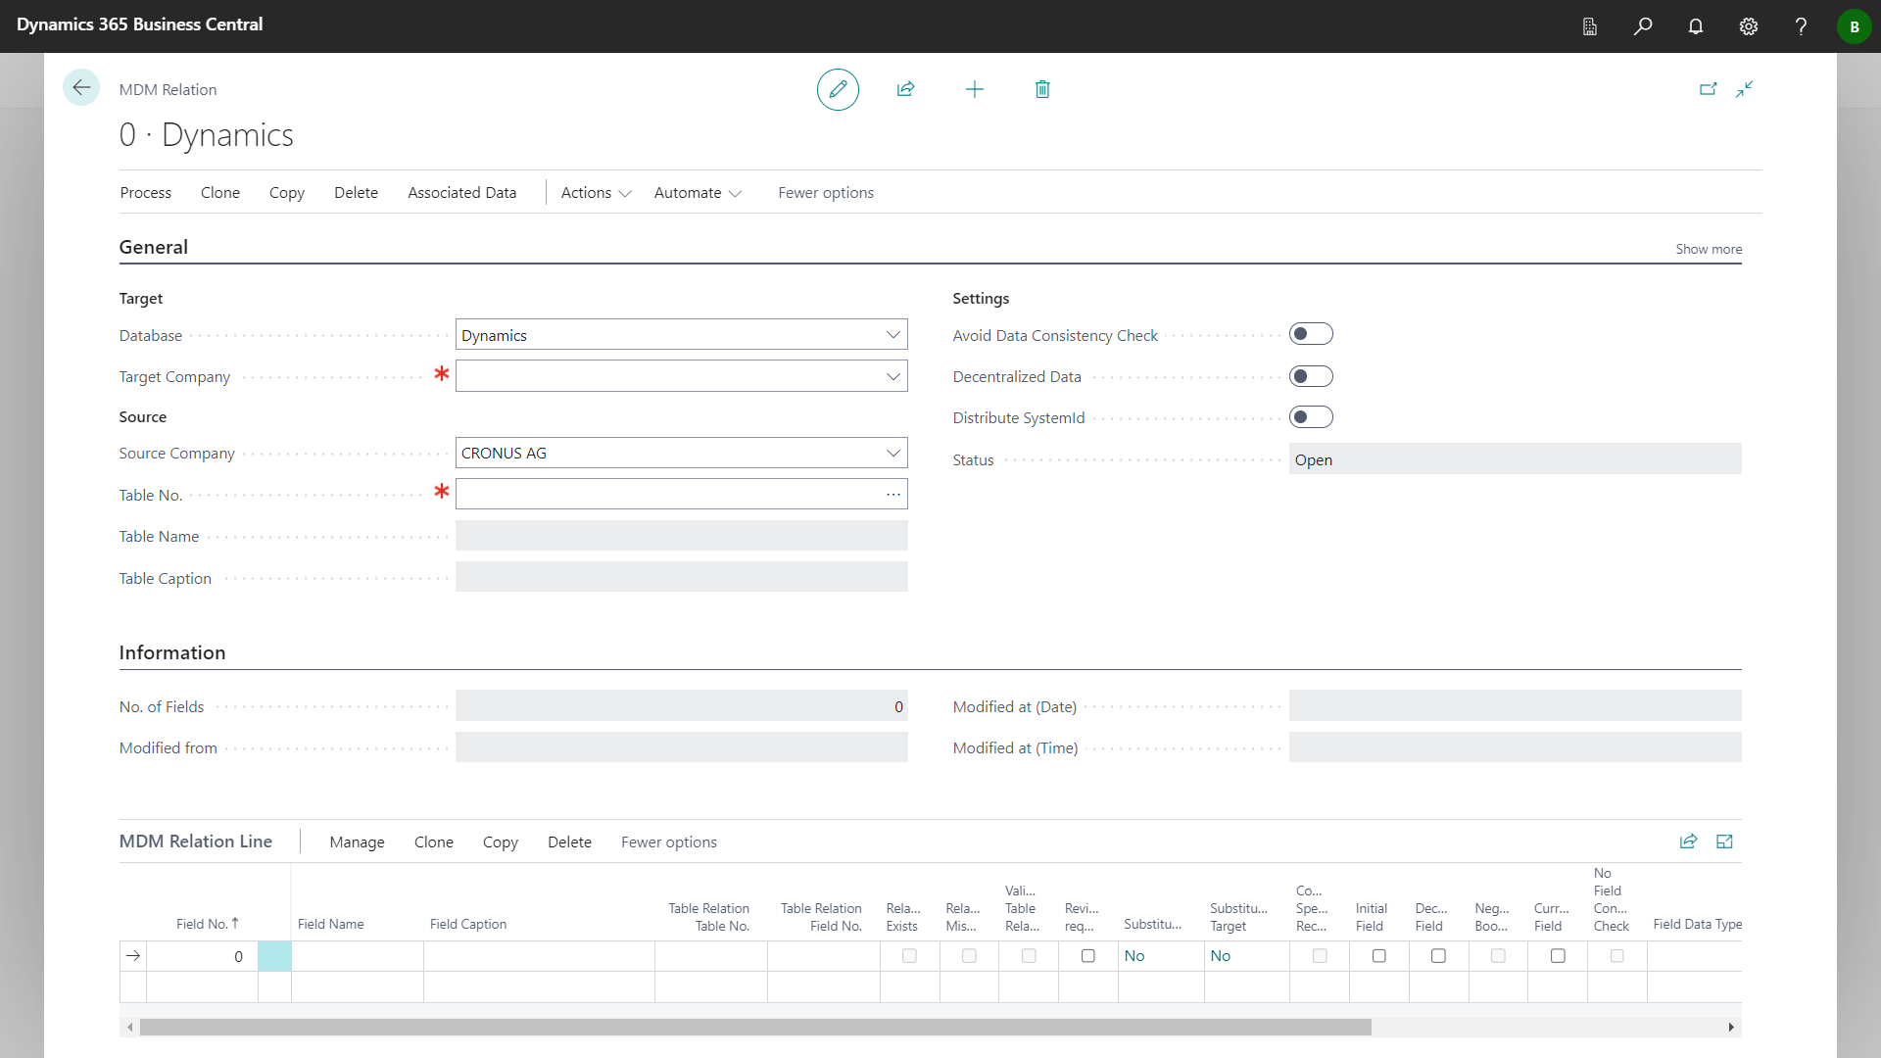
Task: Click the Table No. lookup ellipsis
Action: [893, 495]
